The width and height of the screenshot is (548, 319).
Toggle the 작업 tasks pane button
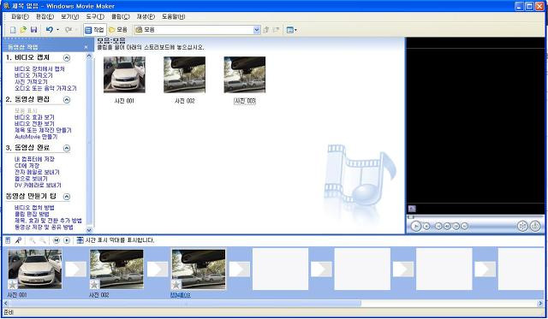tap(95, 30)
